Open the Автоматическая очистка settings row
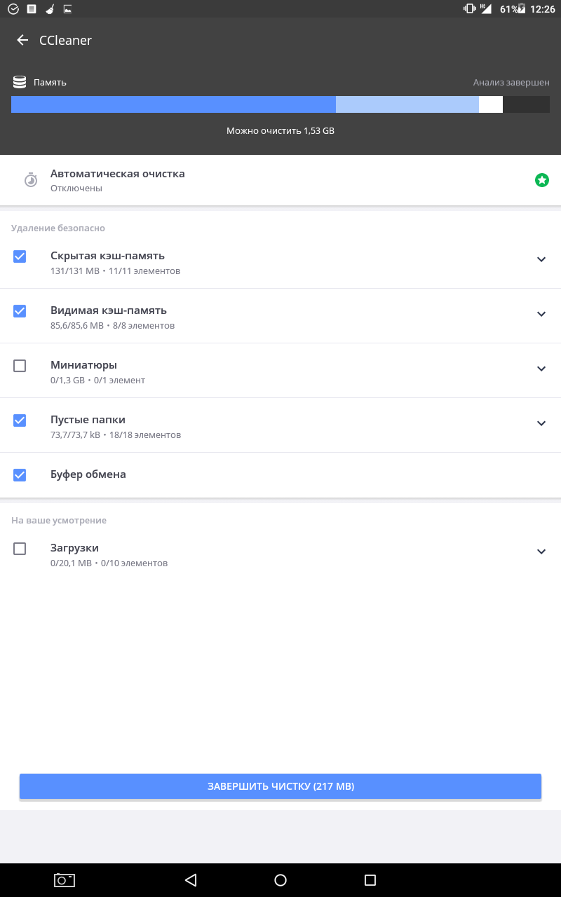The width and height of the screenshot is (561, 897). pyautogui.click(x=280, y=180)
